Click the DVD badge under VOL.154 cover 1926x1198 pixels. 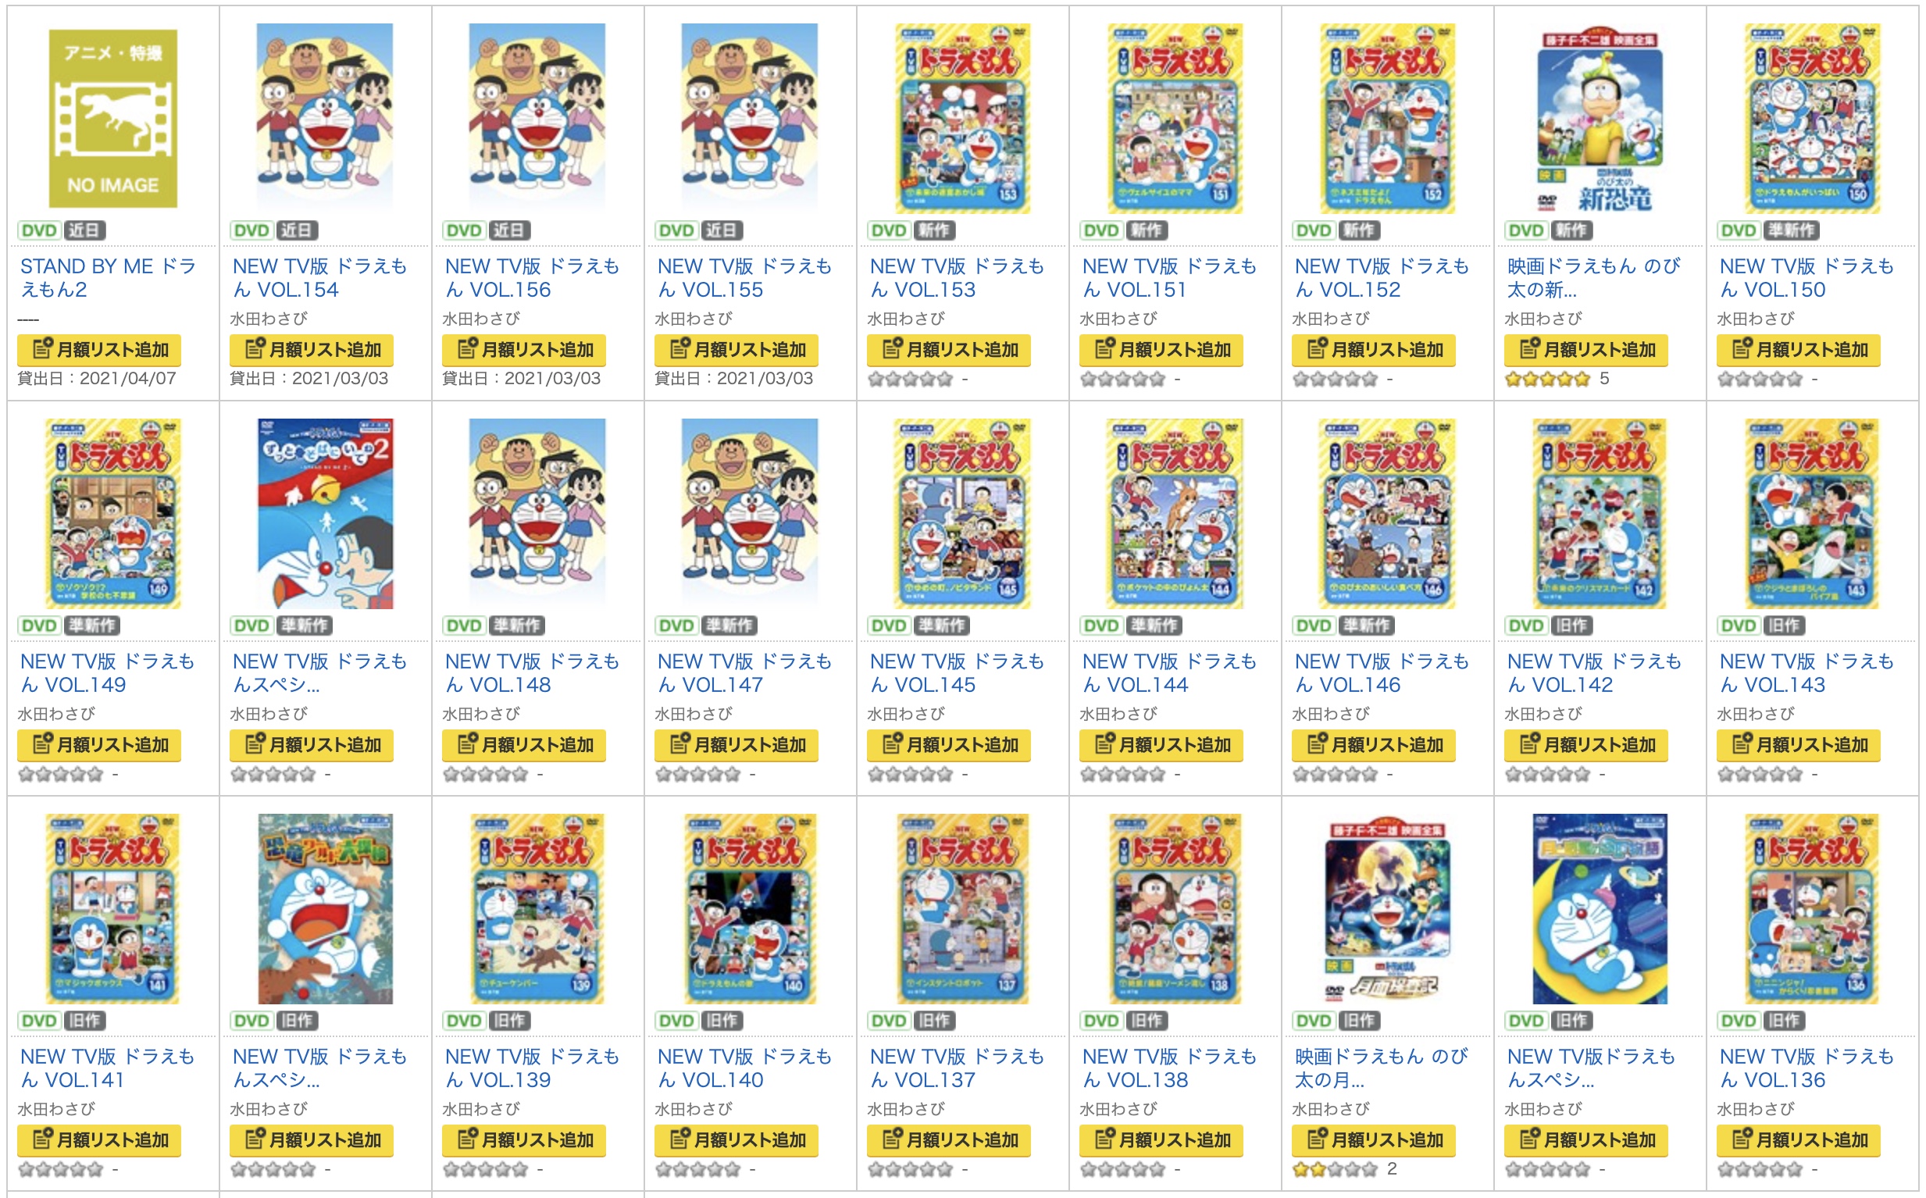click(251, 230)
